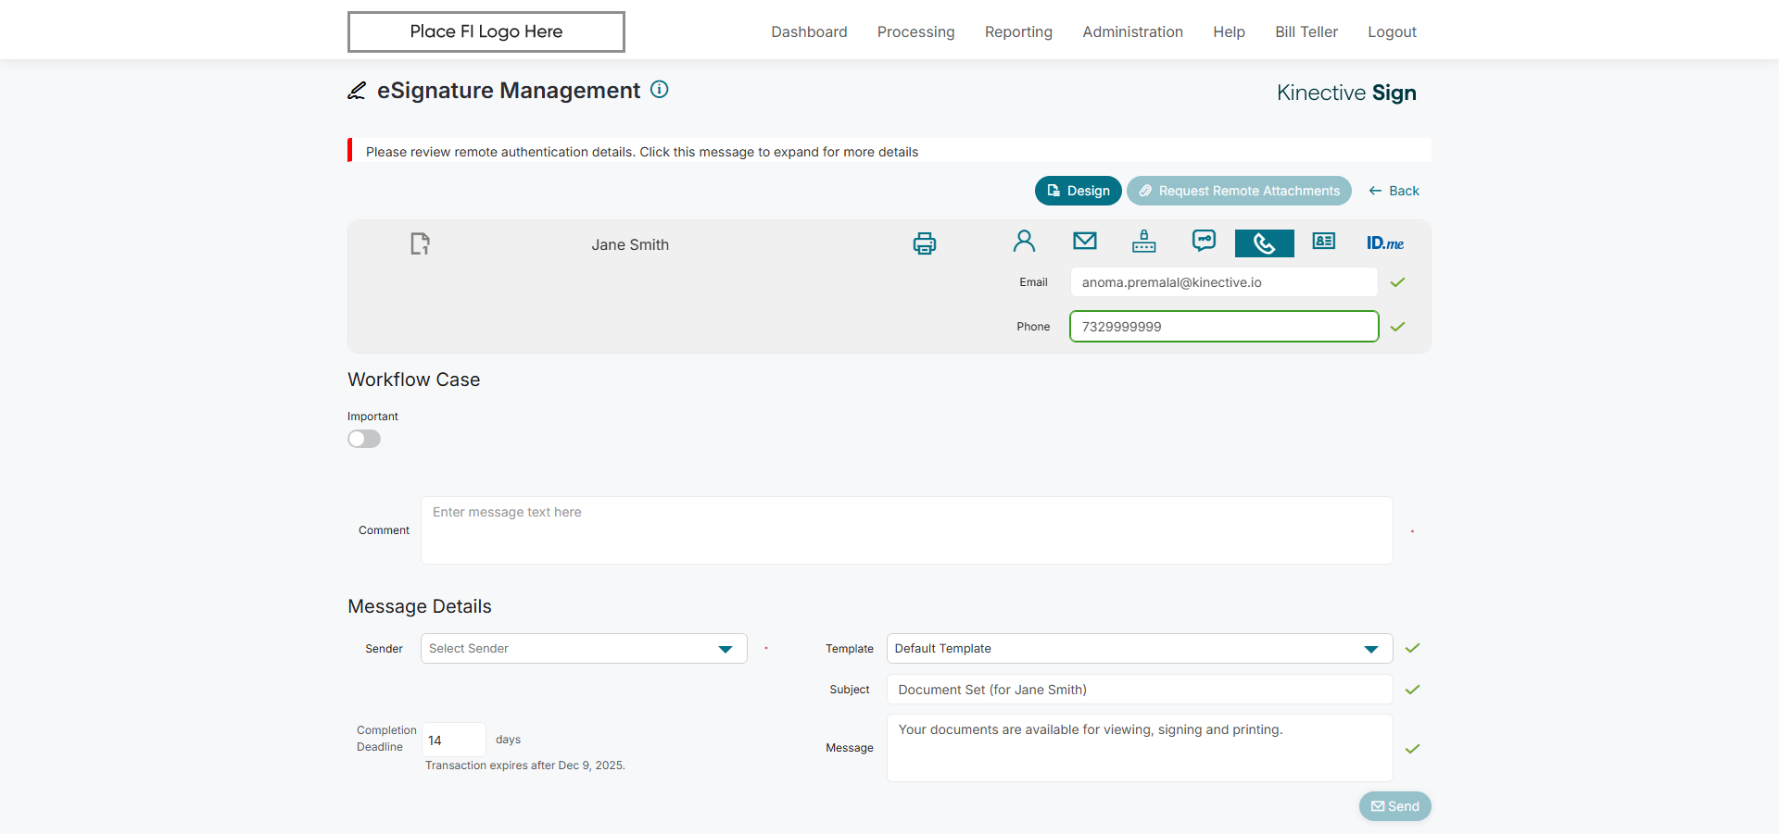The image size is (1779, 834).
Task: Click the Completion Deadline days field
Action: pyautogui.click(x=454, y=740)
